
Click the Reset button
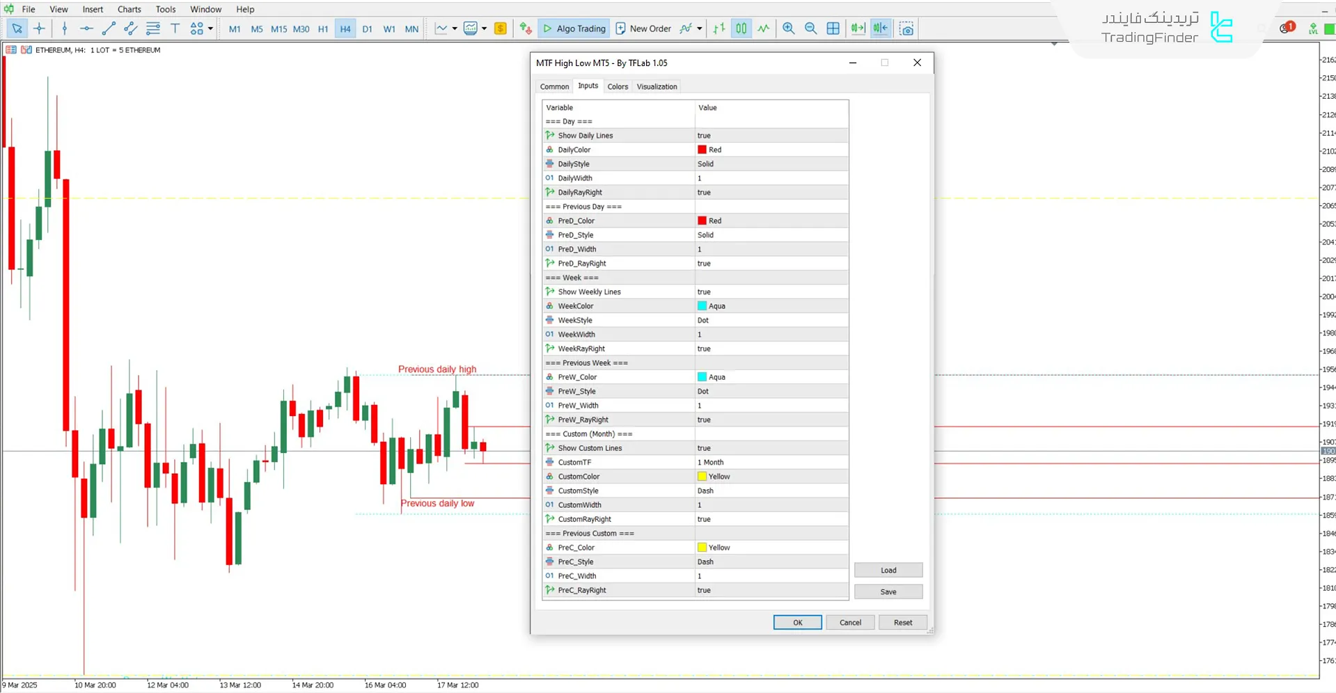902,622
